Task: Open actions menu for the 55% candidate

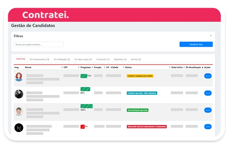Action: [x=208, y=76]
